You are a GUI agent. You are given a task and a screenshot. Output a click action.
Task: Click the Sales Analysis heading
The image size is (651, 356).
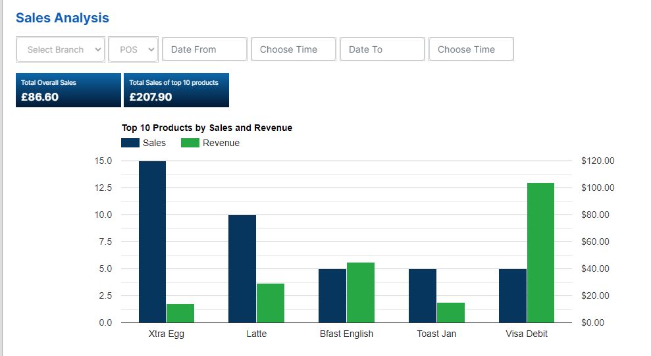tap(63, 18)
